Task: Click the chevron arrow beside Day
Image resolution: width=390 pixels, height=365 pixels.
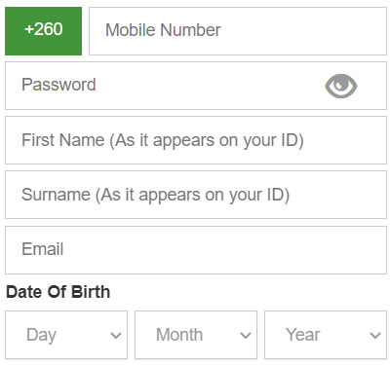Action: point(116,335)
